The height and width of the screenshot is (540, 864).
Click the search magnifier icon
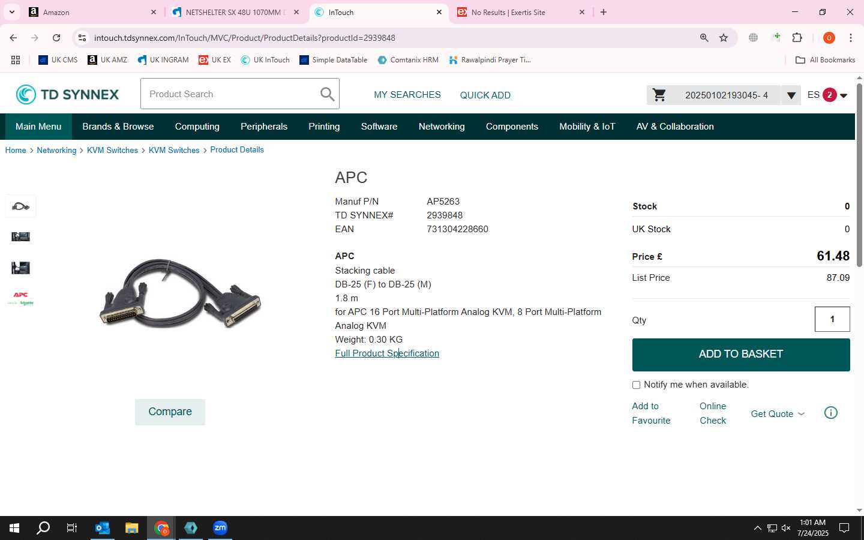pos(327,94)
